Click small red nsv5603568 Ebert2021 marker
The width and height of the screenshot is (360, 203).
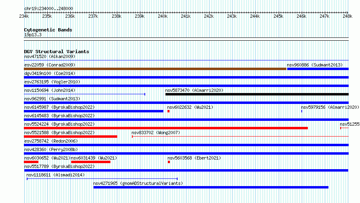(169, 162)
